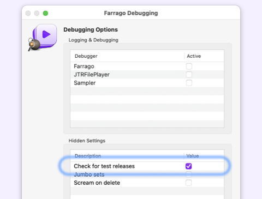Image resolution: width=262 pixels, height=199 pixels.
Task: Enable the Sampler debugger Active checkbox
Action: pyautogui.click(x=189, y=83)
